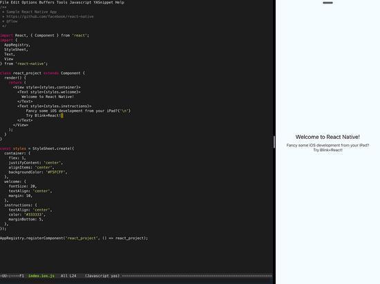Screen dimensions: 380x284
Task: Open the File menu in Emacs
Action: click(4, 3)
